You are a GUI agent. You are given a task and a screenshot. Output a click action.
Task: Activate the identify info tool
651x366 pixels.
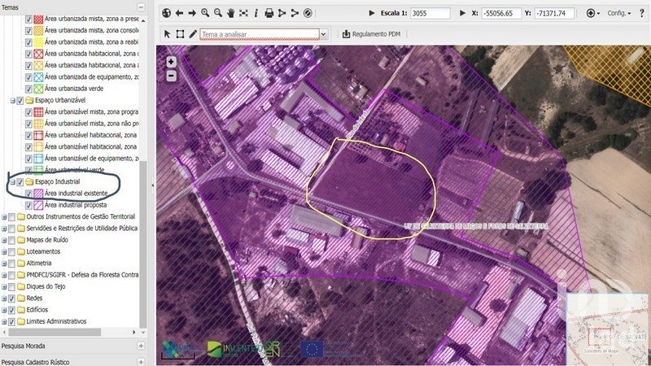pos(256,14)
